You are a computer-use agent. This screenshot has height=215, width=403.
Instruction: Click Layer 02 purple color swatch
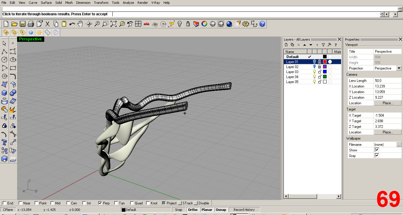[x=325, y=67]
